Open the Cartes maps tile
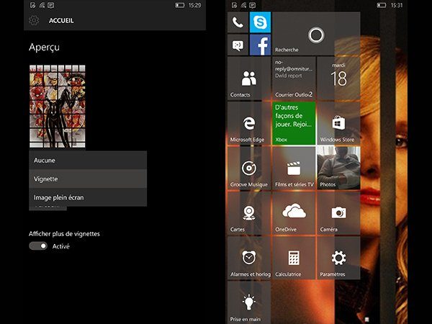Image resolution: width=432 pixels, height=324 pixels. [249, 213]
